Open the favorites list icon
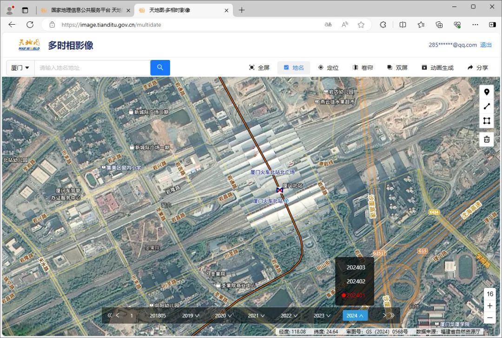Image resolution: width=502 pixels, height=338 pixels. [x=421, y=25]
